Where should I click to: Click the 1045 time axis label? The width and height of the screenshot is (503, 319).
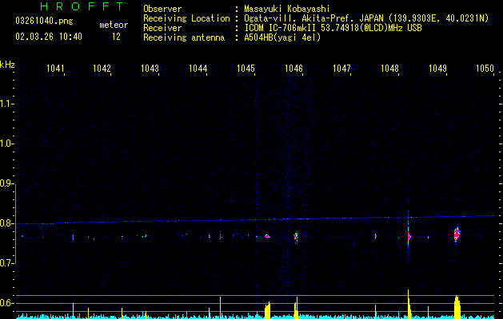[x=246, y=68]
